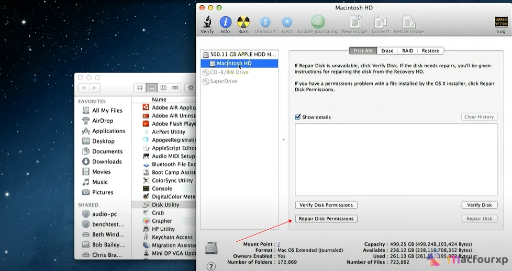Select Audio MIDI Setup in Finder list
The width and height of the screenshot is (512, 271).
(x=164, y=156)
